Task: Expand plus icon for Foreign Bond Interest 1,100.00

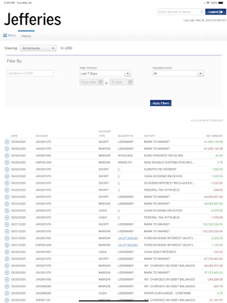Action: (x=7, y=245)
